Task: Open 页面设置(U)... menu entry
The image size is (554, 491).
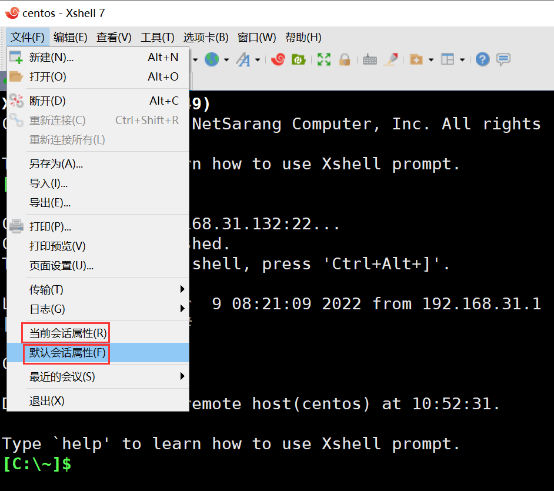Action: pos(98,266)
